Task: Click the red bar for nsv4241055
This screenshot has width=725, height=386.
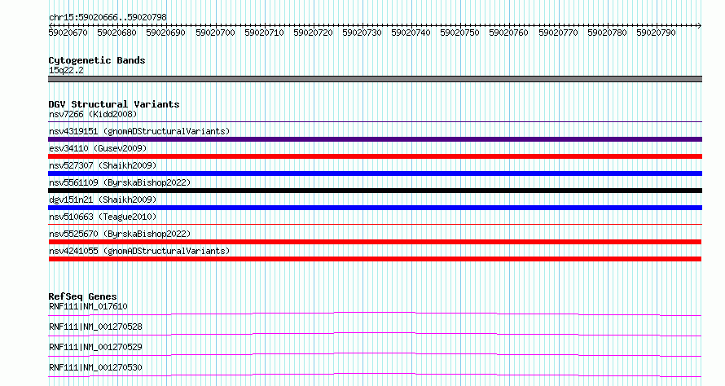Action: [x=375, y=259]
